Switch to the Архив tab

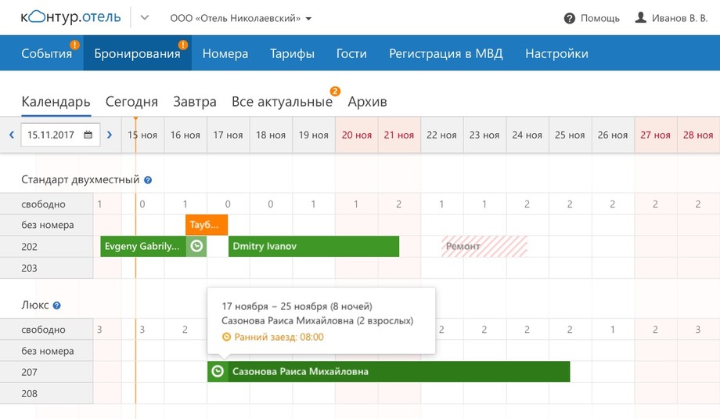click(367, 102)
